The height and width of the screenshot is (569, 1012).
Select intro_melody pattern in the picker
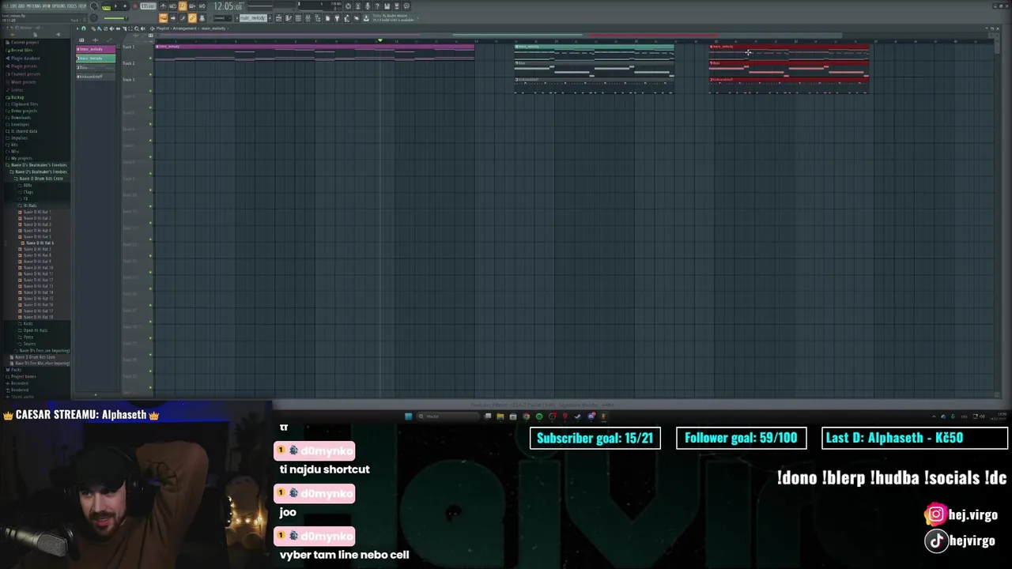click(x=96, y=49)
